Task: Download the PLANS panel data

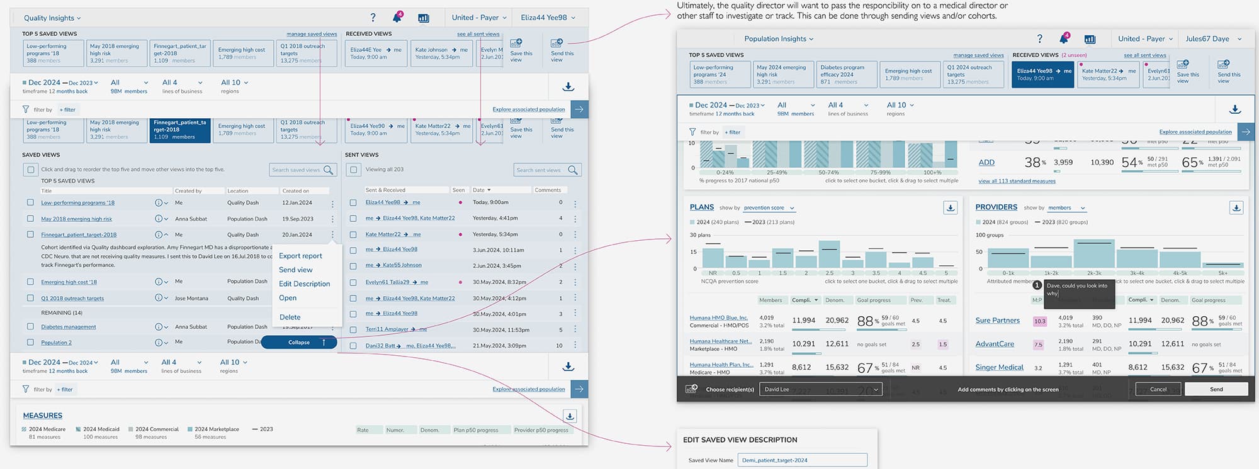Action: click(x=950, y=207)
